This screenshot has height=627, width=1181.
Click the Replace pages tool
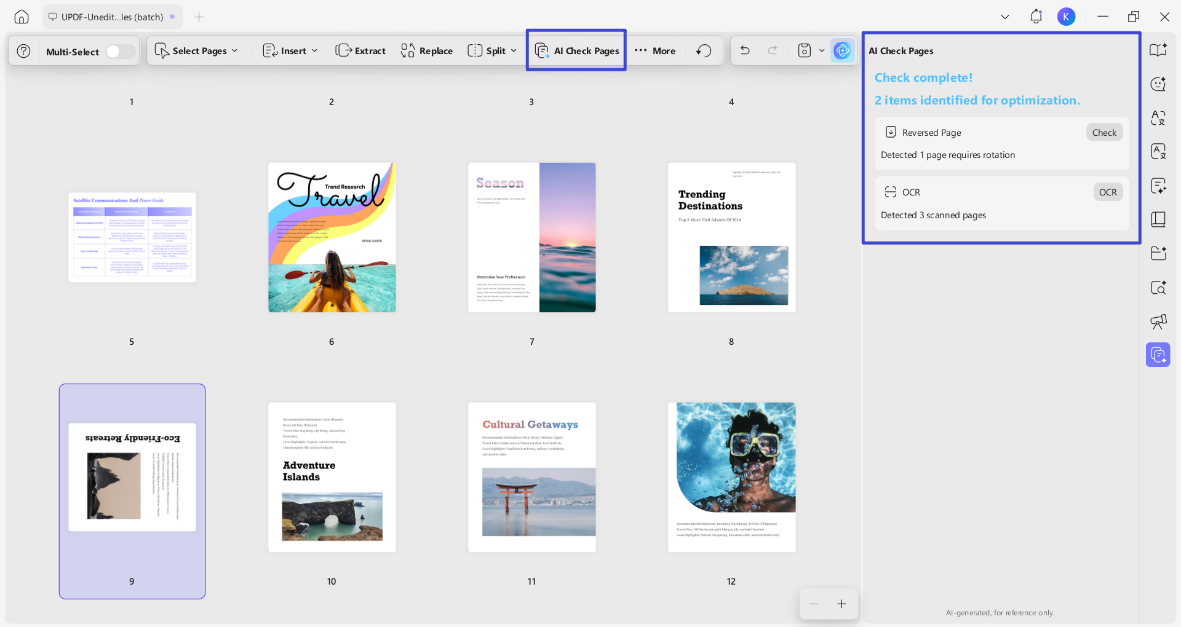tap(426, 51)
